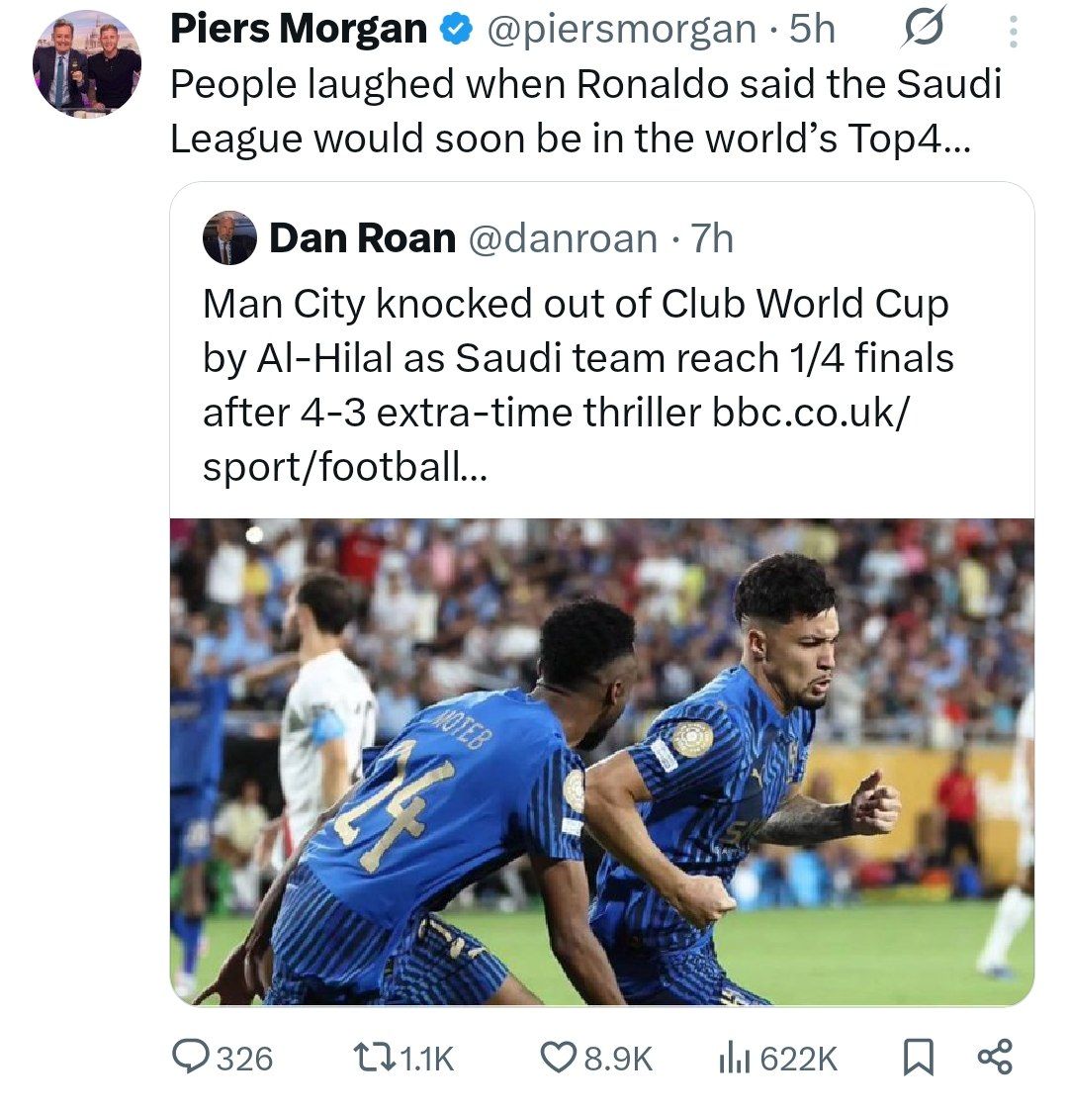The height and width of the screenshot is (1111, 1068).
Task: Tap the share icon
Action: tap(994, 1058)
